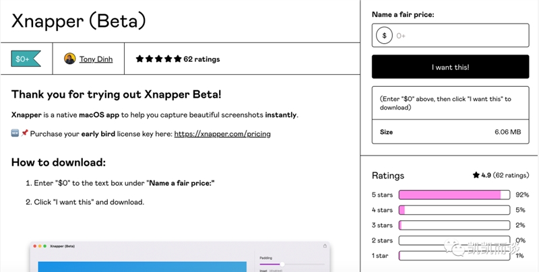Screen dimensions: 539x272
Task: Focus the Name a fair price field
Action: (x=450, y=36)
